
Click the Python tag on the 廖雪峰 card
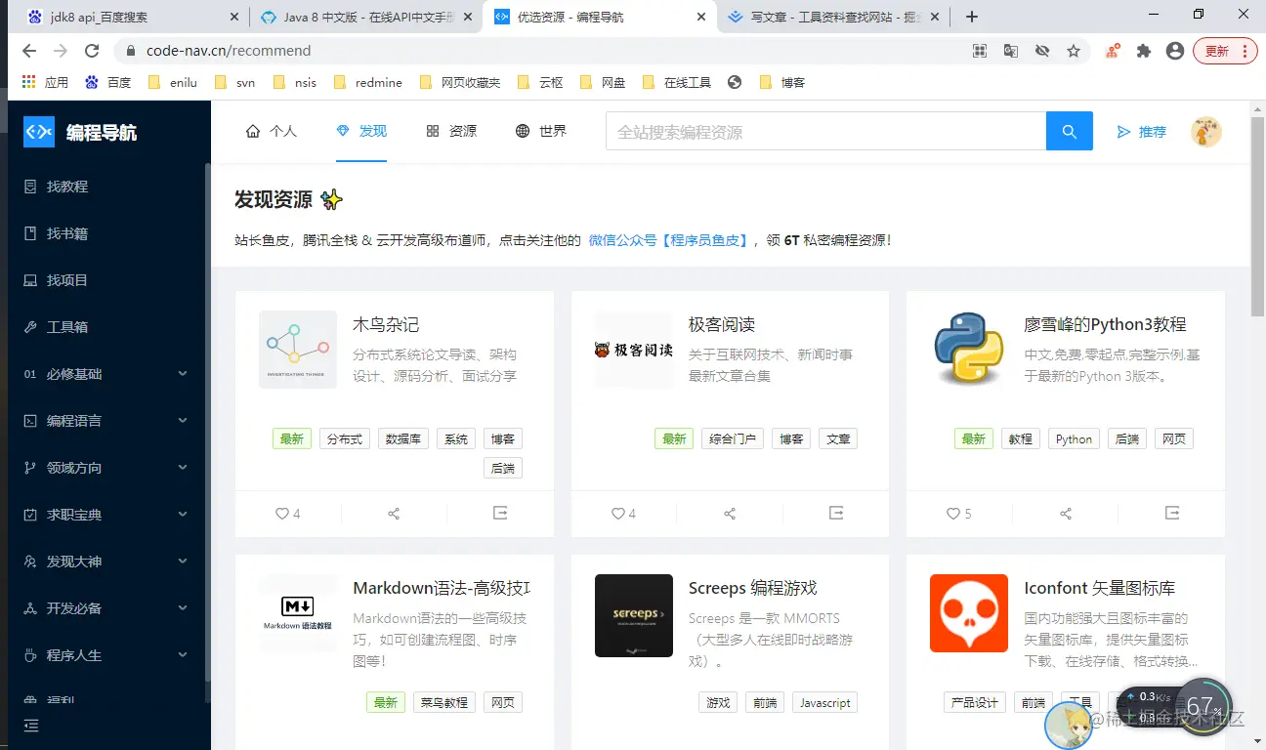[x=1074, y=439]
